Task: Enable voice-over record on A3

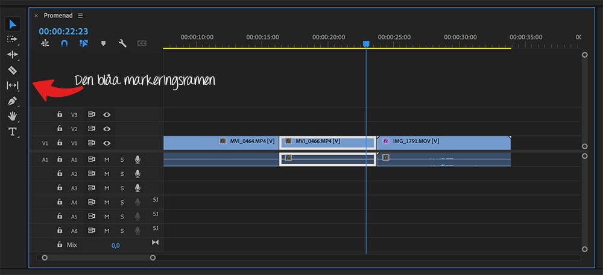Action: click(137, 188)
